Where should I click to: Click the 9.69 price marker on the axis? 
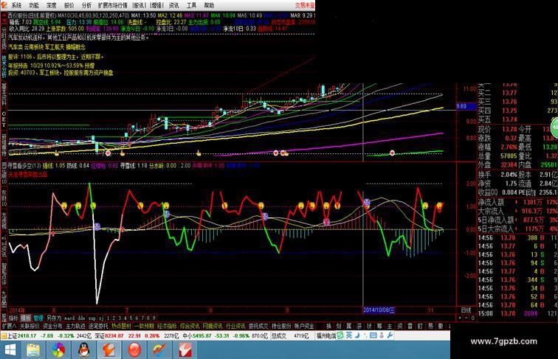click(x=466, y=106)
